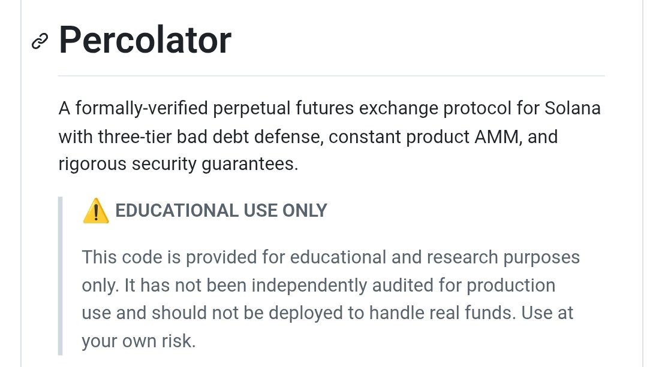Image resolution: width=647 pixels, height=367 pixels.
Task: Click the yellow warning triangle icon
Action: click(x=95, y=211)
